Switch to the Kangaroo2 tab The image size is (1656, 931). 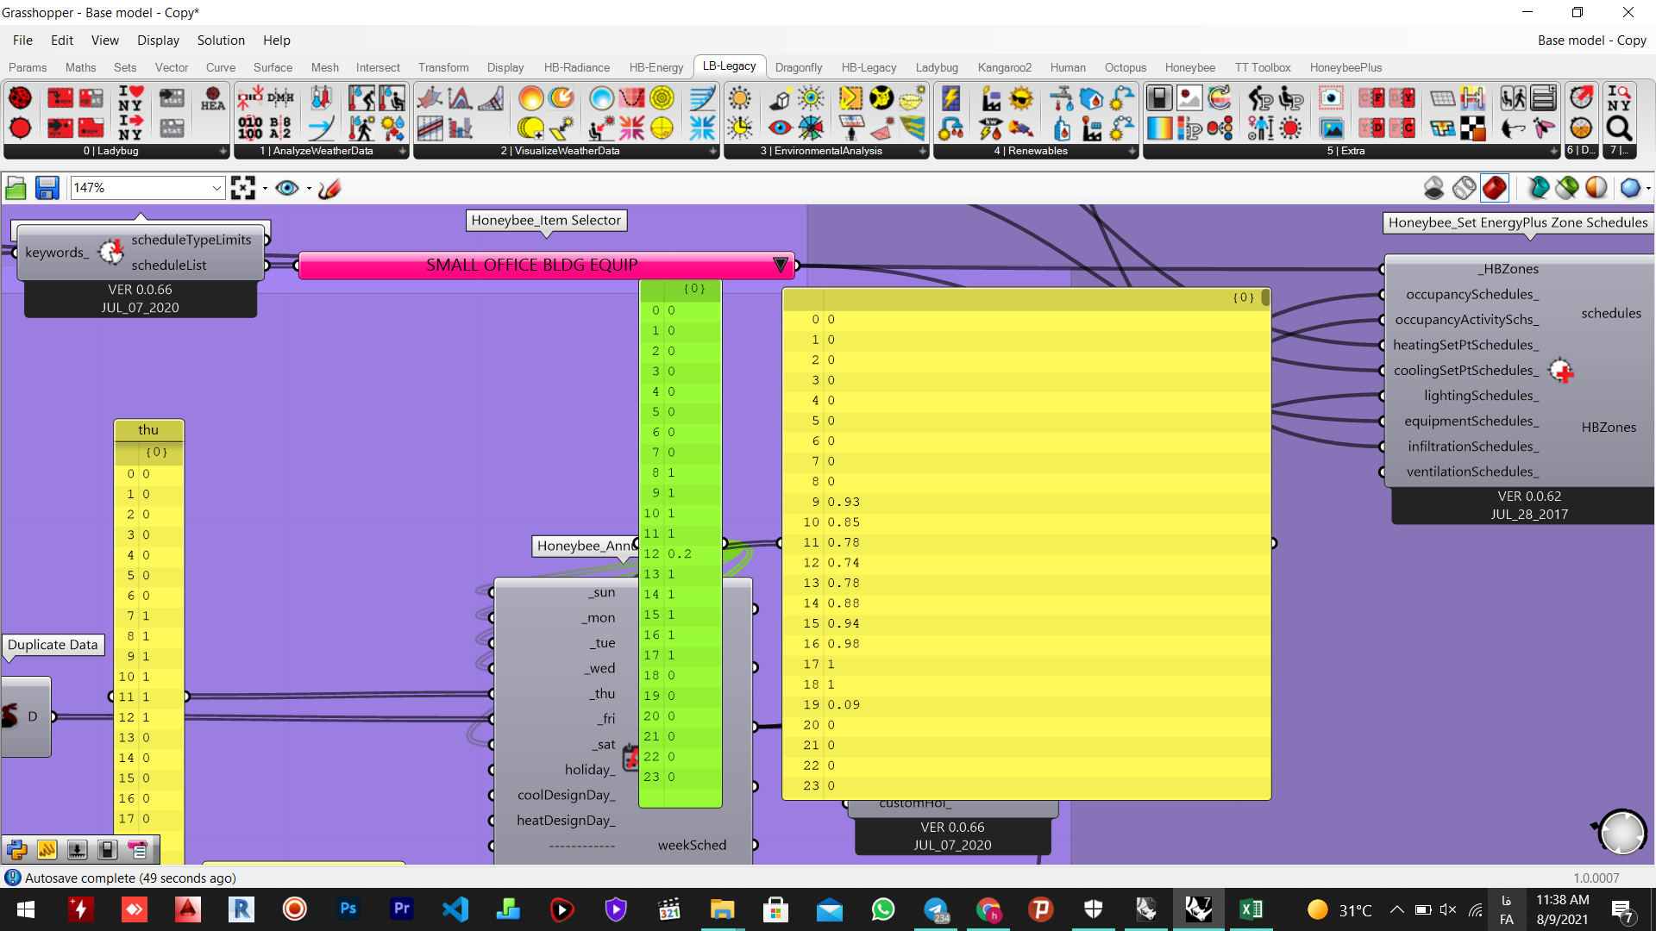coord(1004,67)
